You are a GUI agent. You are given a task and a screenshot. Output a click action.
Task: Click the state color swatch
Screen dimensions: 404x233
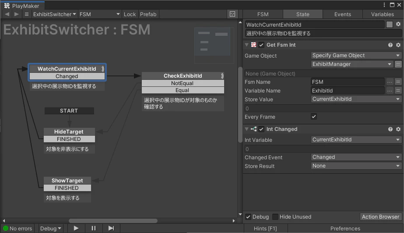390,24
